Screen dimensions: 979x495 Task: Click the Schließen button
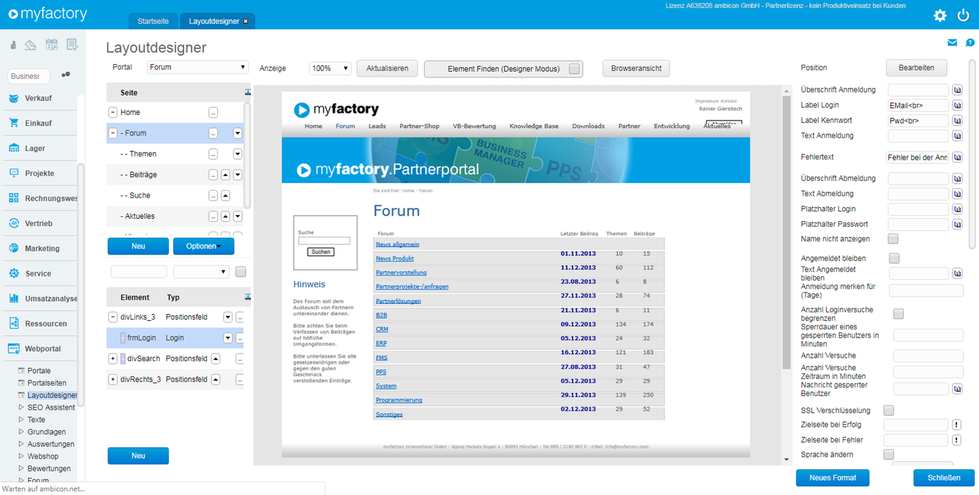pyautogui.click(x=944, y=478)
